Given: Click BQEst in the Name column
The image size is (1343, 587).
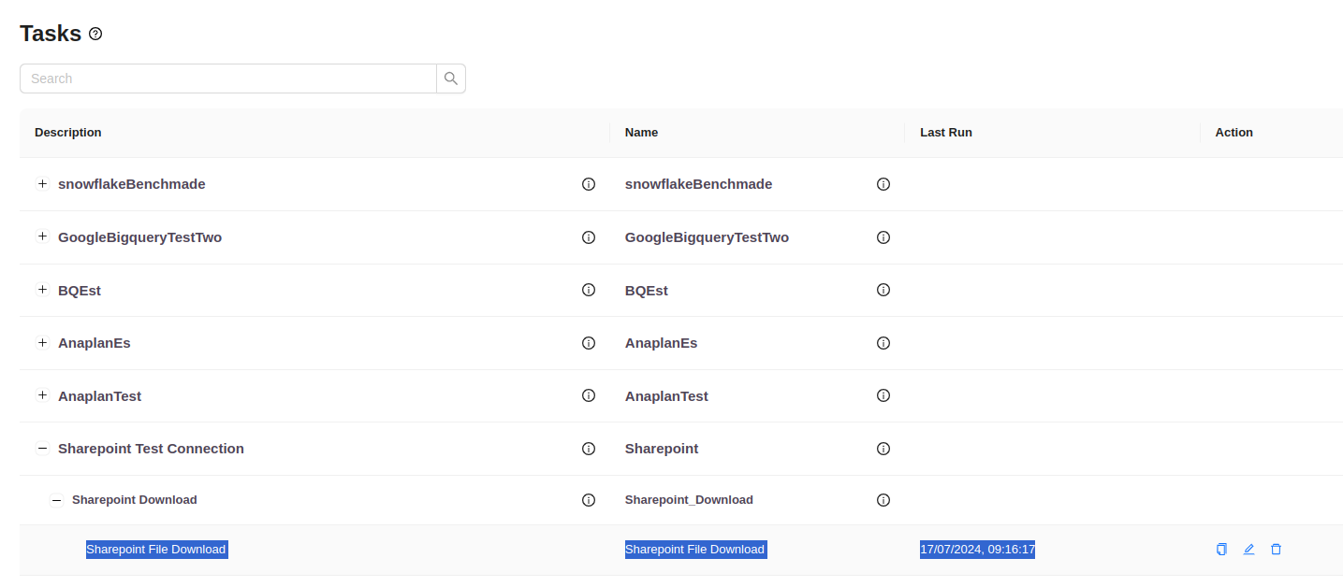Looking at the screenshot, I should click(x=647, y=291).
